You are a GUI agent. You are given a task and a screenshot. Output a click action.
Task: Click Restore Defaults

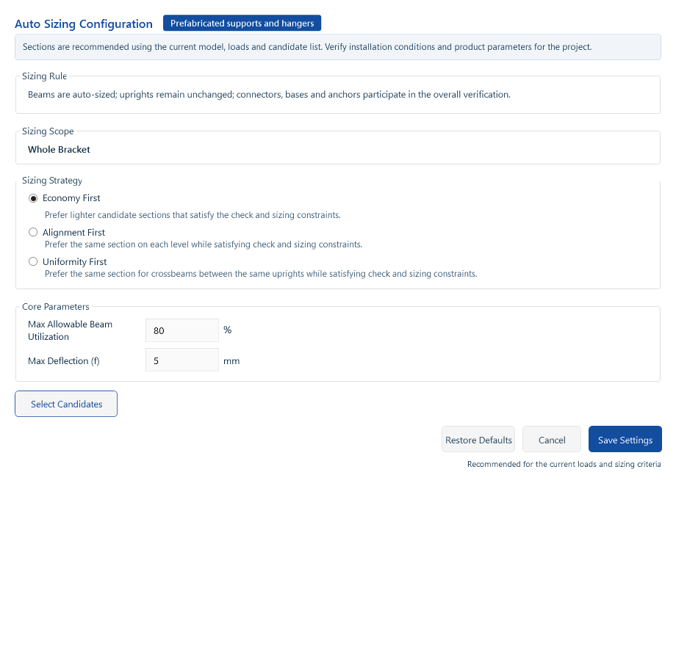[x=478, y=440]
